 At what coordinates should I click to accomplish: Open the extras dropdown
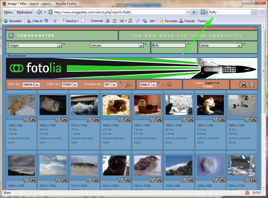tap(221, 45)
